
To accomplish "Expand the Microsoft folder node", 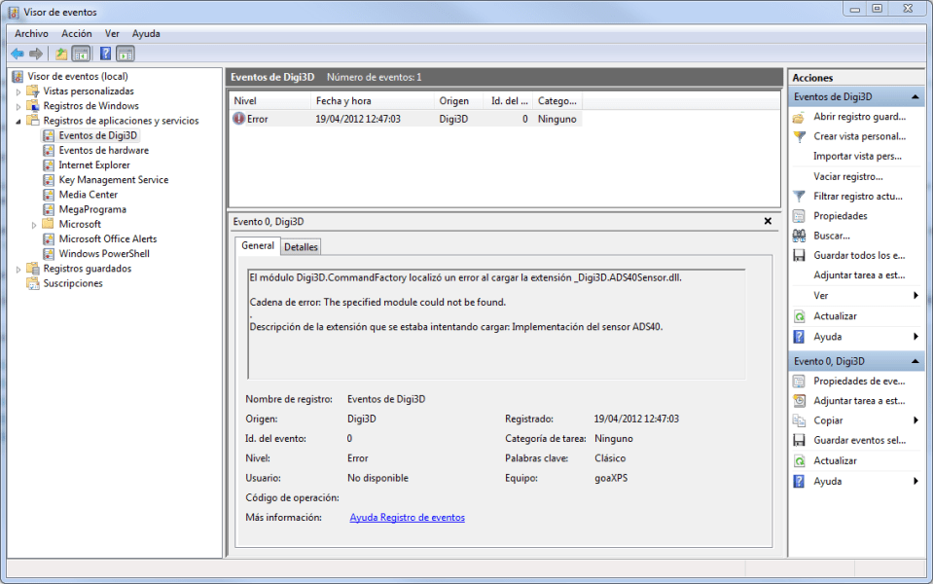I will pyautogui.click(x=34, y=225).
